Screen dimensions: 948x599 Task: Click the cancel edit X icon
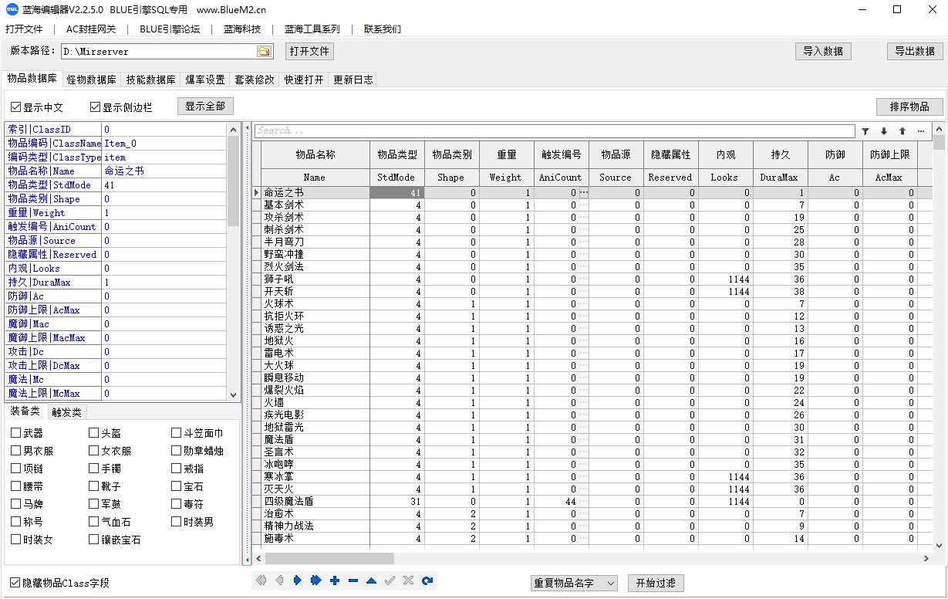click(409, 580)
